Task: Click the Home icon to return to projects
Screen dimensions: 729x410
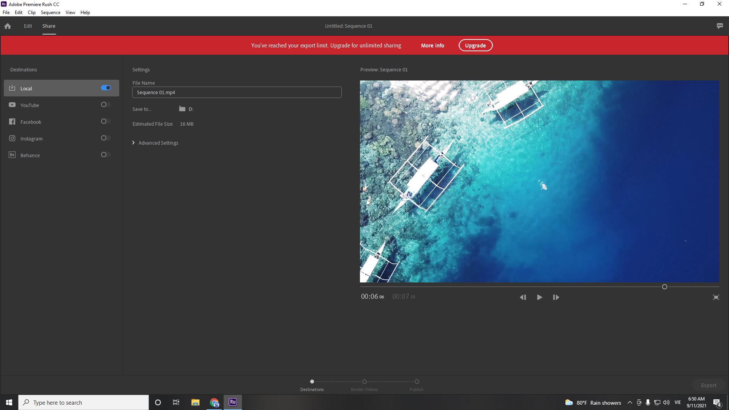Action: [x=8, y=26]
